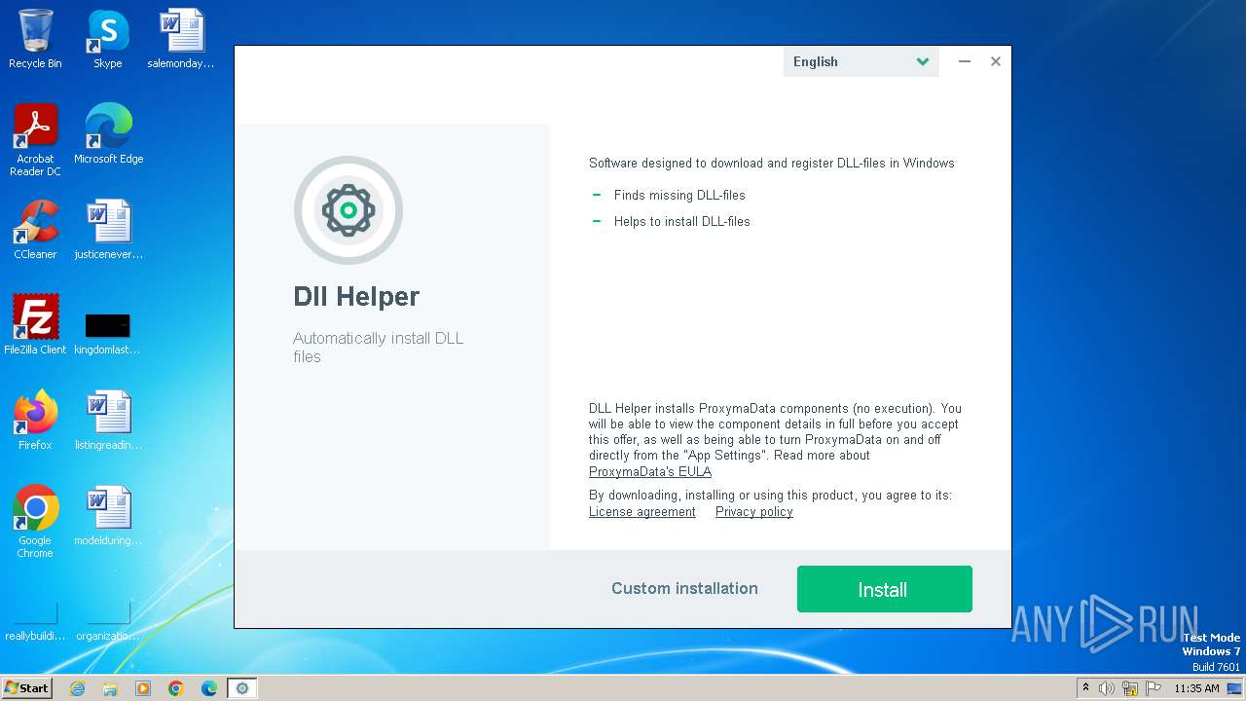
Task: Open the Windows Start menu
Action: [27, 688]
